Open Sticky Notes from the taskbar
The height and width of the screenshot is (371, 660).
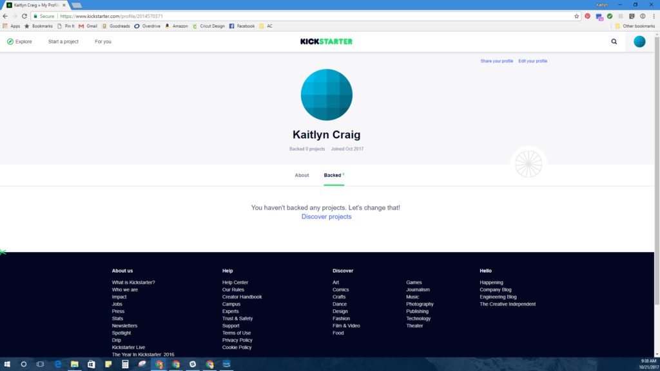(108, 365)
